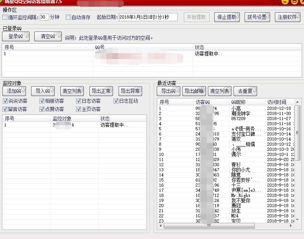
Task: Focus the monitoring interval minutes field
Action: (x=44, y=17)
